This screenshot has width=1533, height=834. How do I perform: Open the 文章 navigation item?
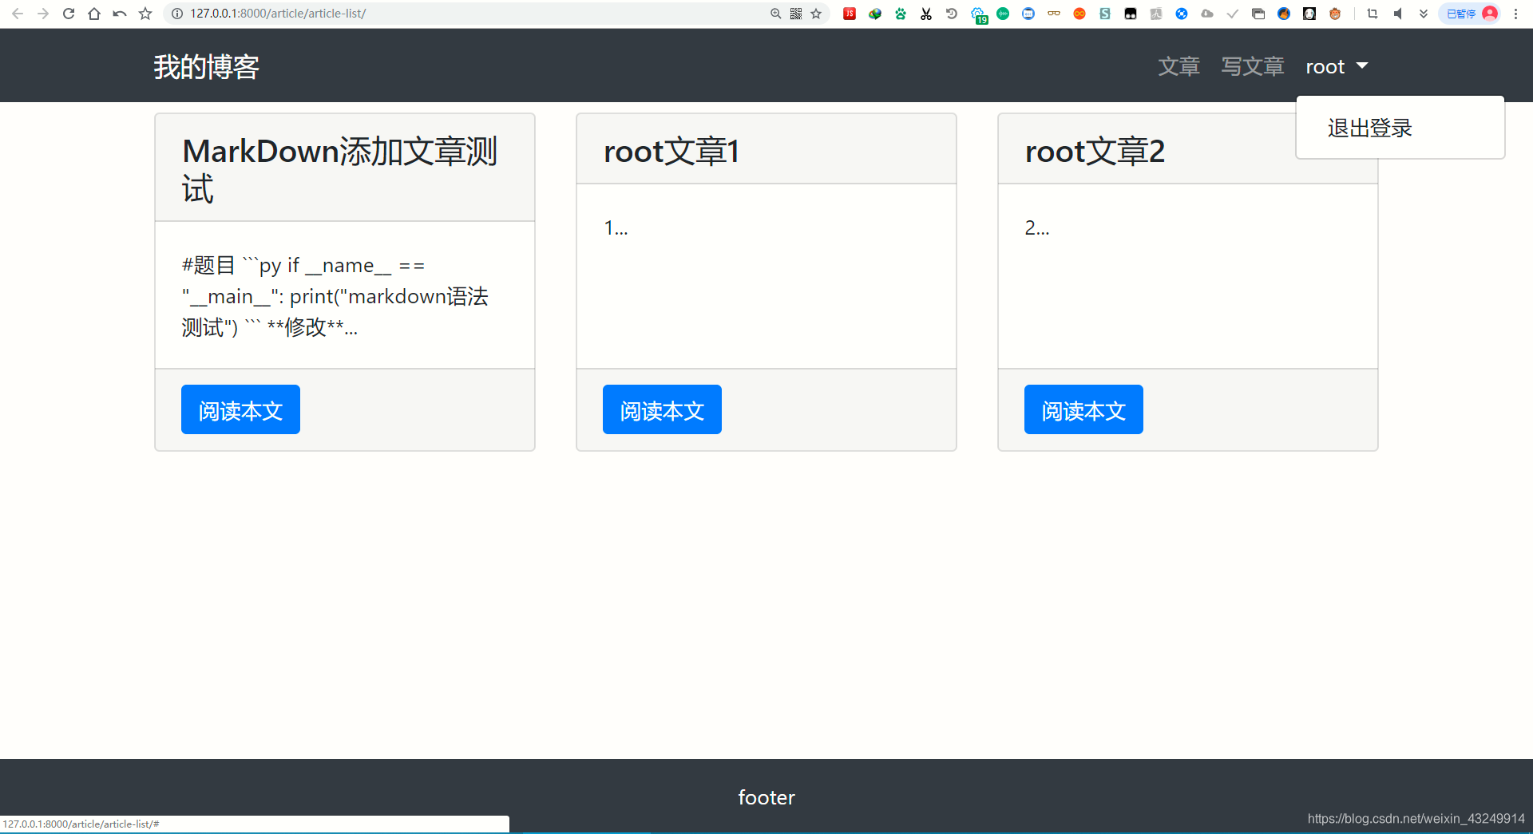pos(1179,66)
